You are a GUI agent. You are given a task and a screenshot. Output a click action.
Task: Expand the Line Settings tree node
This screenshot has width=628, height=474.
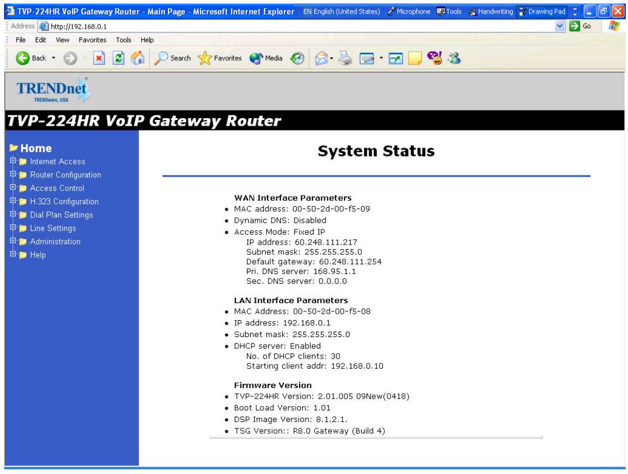(13, 228)
